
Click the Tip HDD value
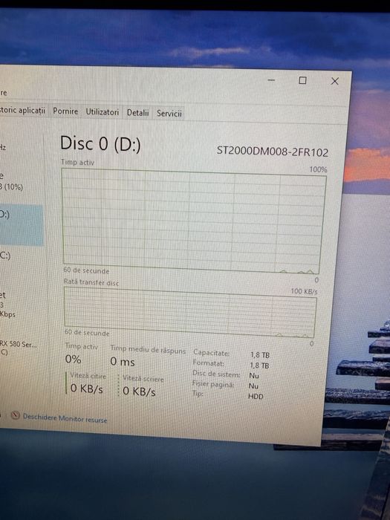pos(256,397)
